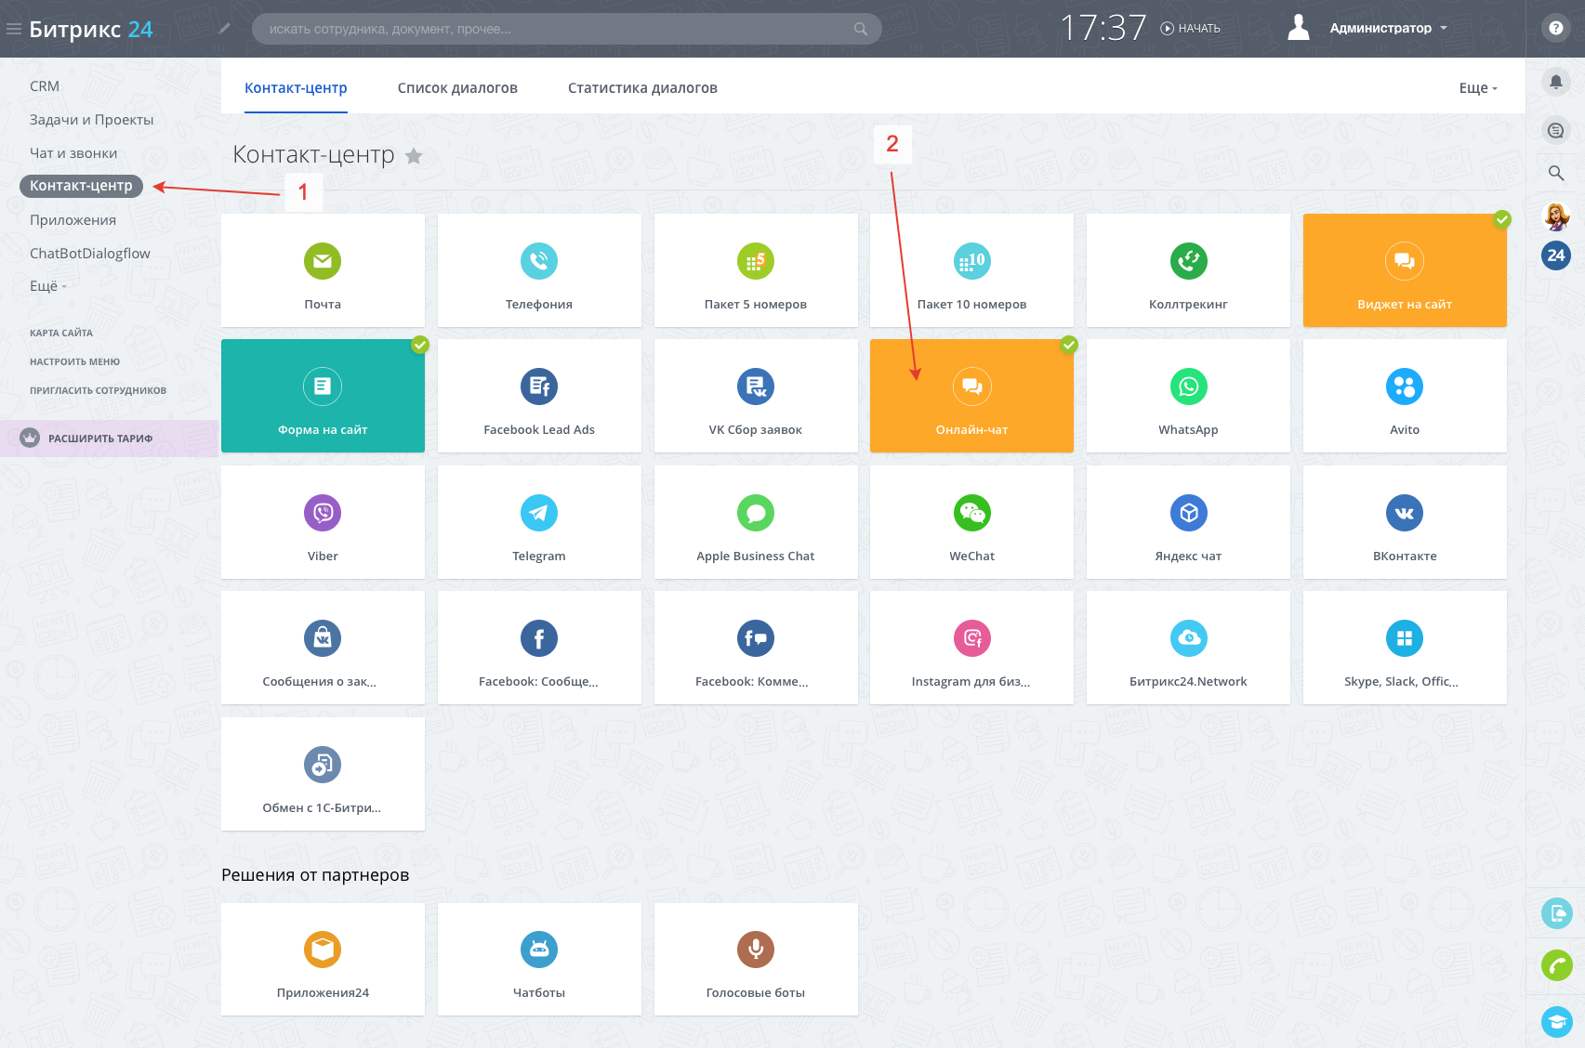Open the Яндекс чат tile
This screenshot has height=1048, width=1585.
point(1188,522)
